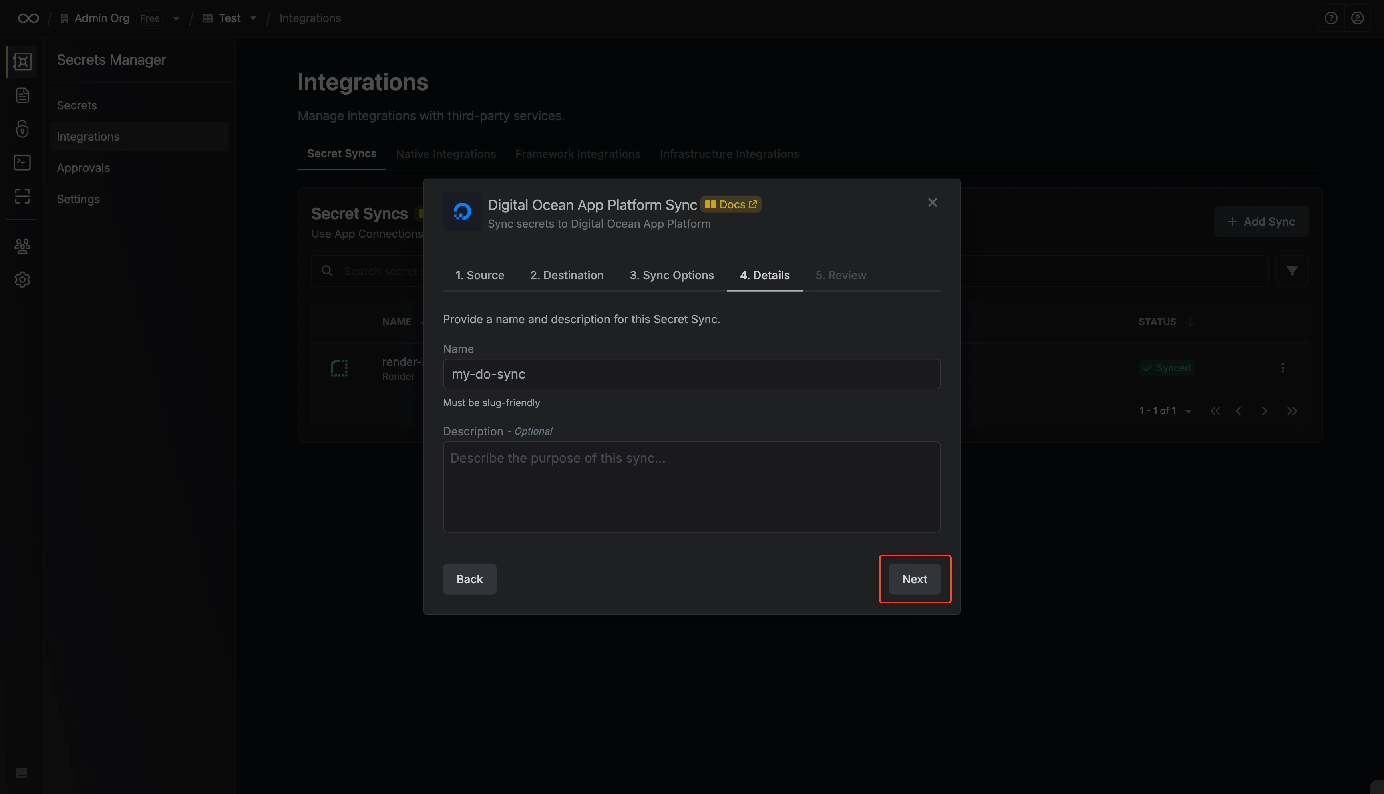This screenshot has height=794, width=1384.
Task: Open the Framework Integrations tab
Action: [x=578, y=154]
